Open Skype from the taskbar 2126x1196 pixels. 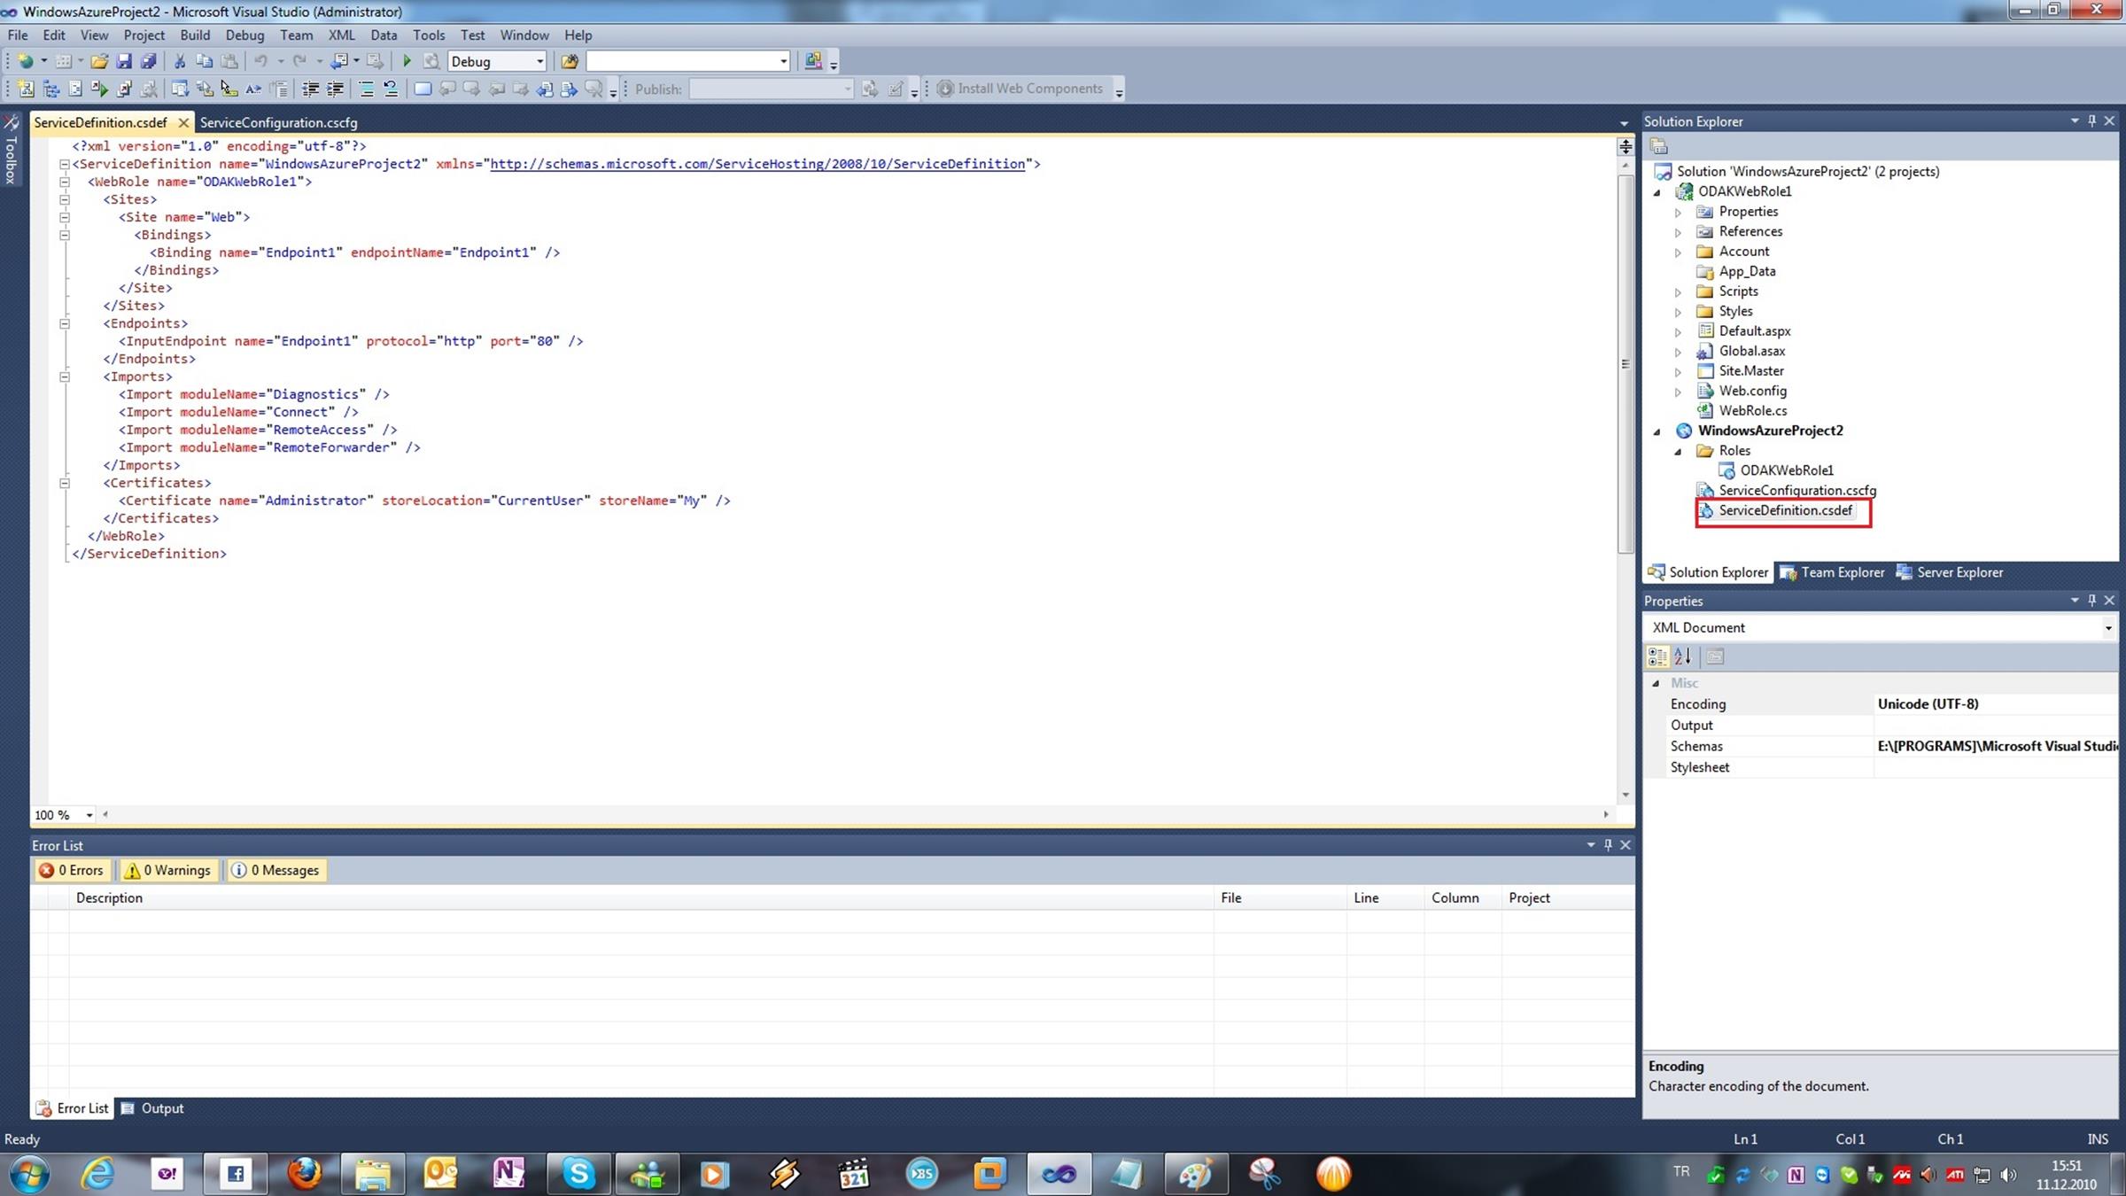(x=578, y=1174)
